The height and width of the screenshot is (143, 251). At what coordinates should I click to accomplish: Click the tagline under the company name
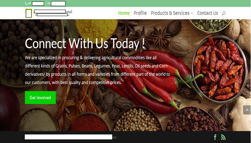coord(52,15)
